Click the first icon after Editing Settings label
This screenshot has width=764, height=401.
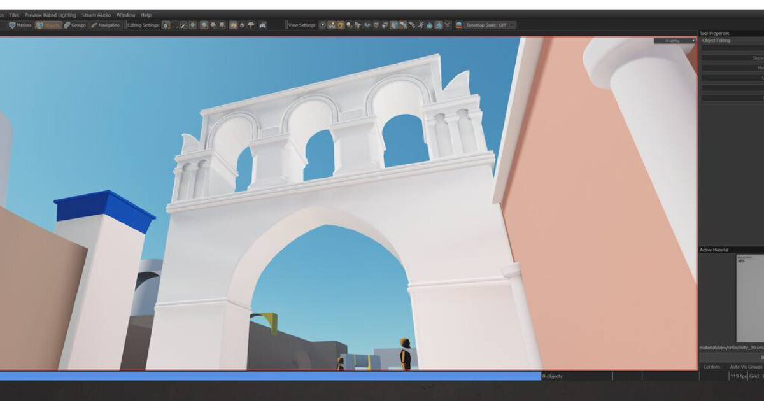click(165, 25)
